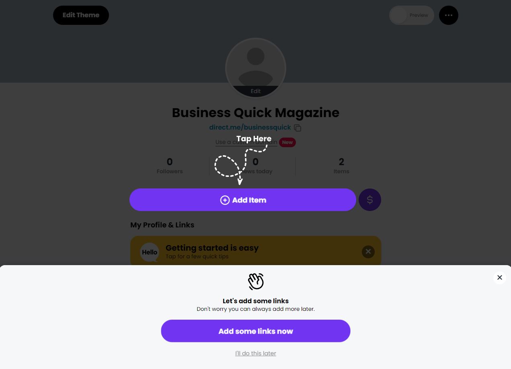Image resolution: width=511 pixels, height=369 pixels.
Task: Toggle the Preview switch
Action: 411,15
